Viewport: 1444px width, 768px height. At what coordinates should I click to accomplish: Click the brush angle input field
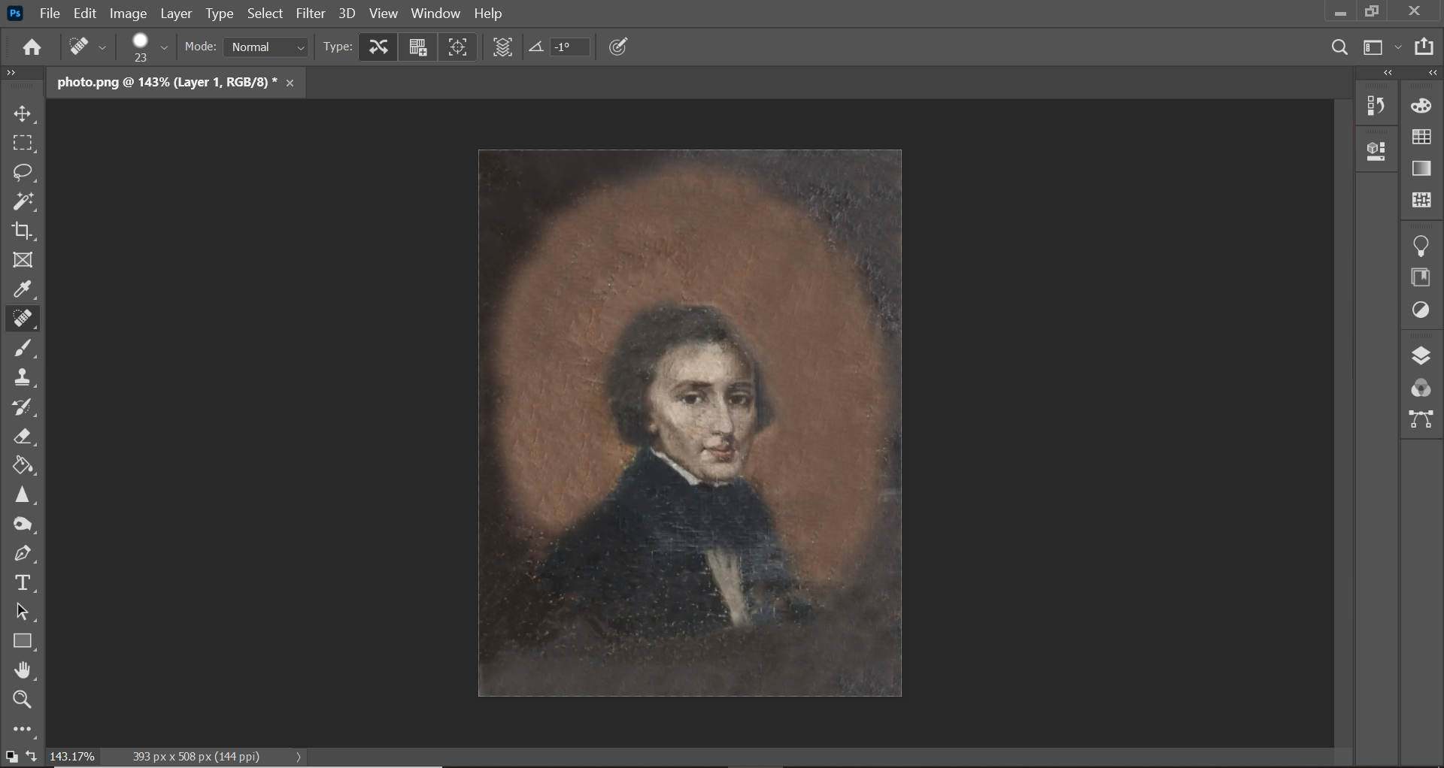[570, 47]
